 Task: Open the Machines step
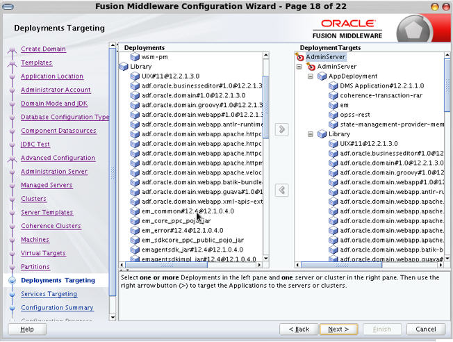[x=35, y=239]
